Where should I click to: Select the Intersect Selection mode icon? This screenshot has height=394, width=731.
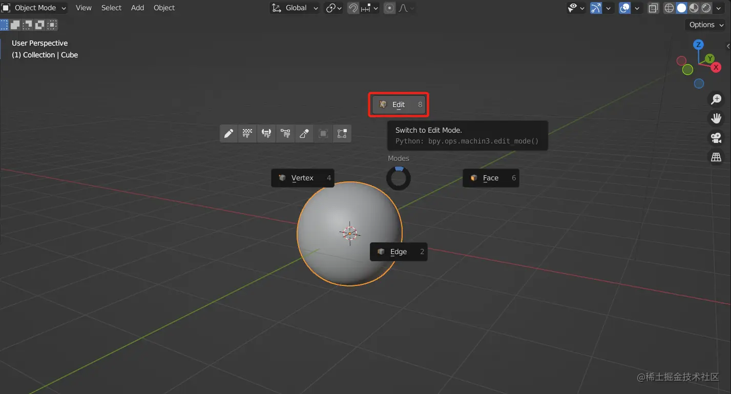click(x=52, y=24)
